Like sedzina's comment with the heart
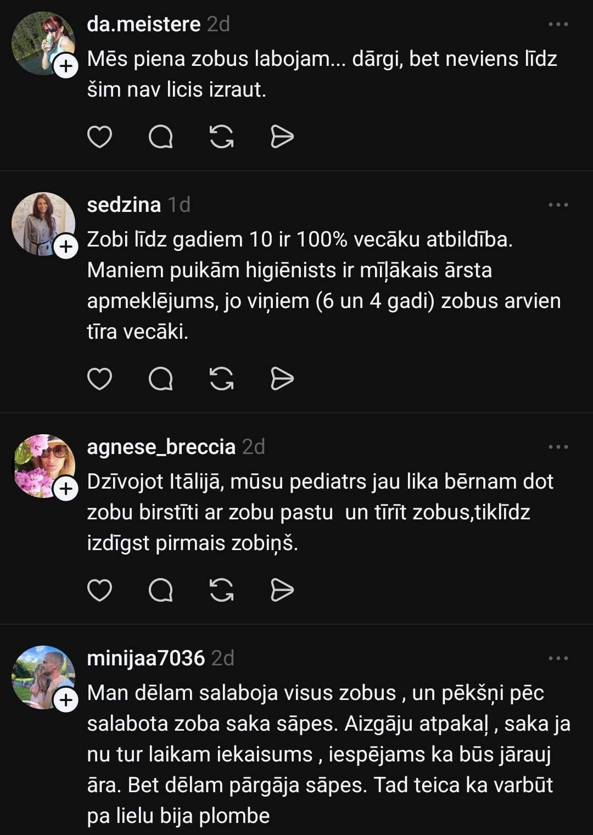Screen dimensions: 593x835 99,379
